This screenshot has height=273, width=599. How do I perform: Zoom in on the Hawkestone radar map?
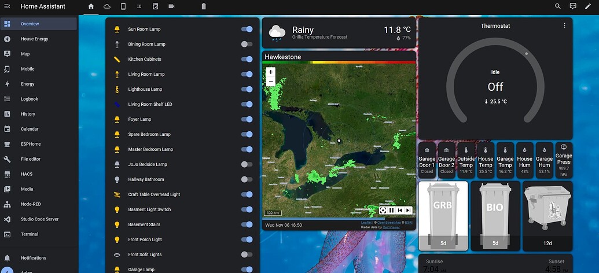click(271, 72)
